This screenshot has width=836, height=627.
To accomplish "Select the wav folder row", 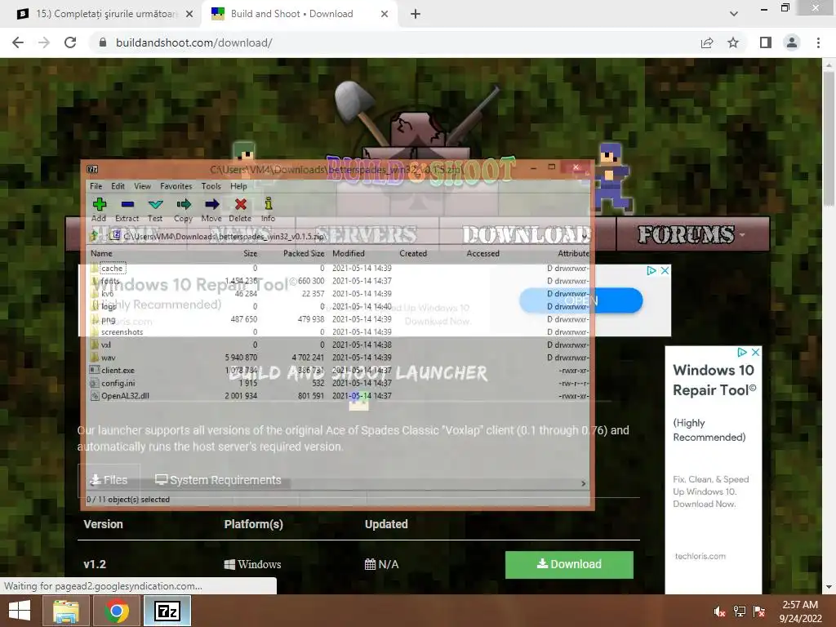I will [339, 358].
